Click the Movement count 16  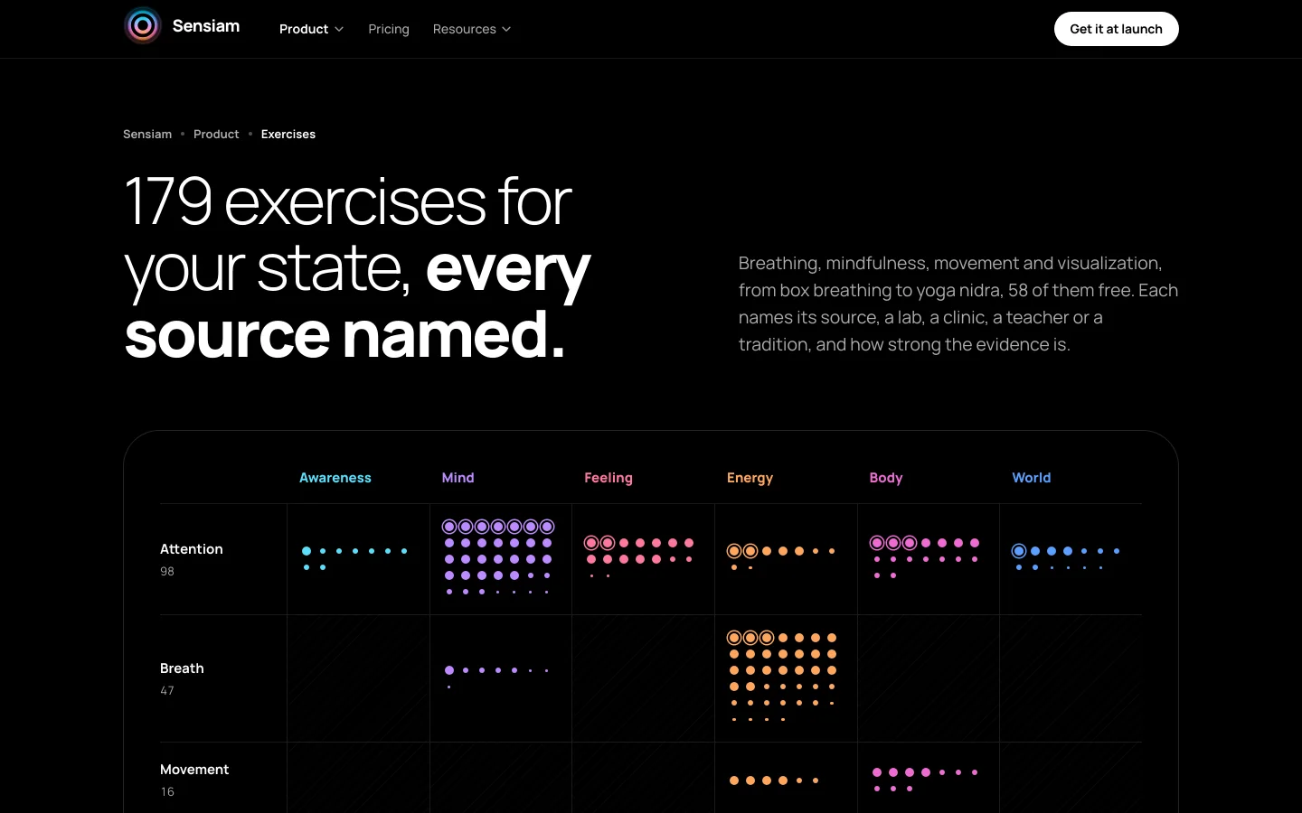click(167, 791)
